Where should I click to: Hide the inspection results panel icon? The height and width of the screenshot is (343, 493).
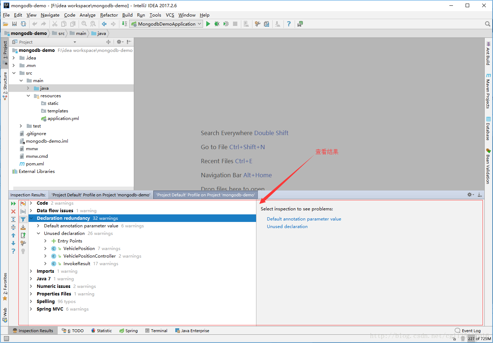tap(480, 195)
